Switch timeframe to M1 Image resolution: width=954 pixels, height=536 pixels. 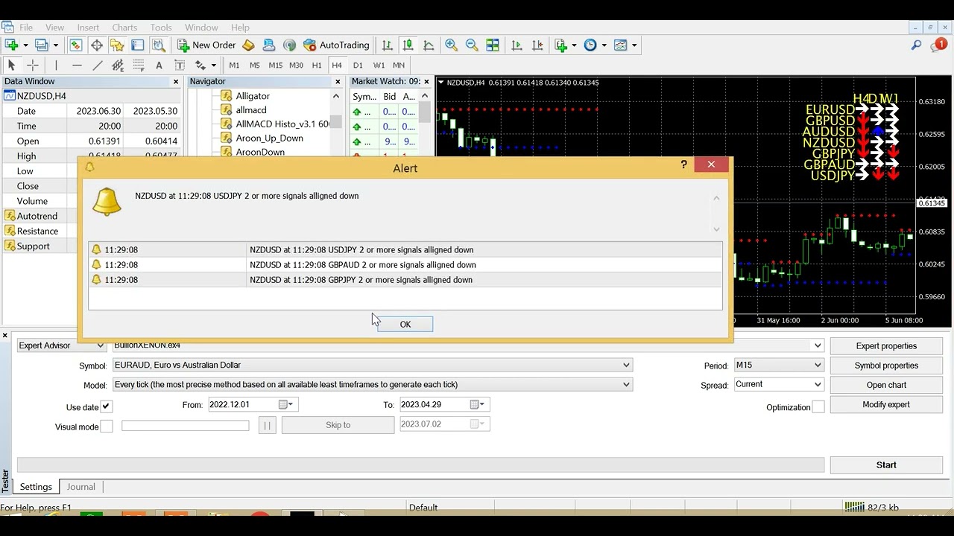pyautogui.click(x=234, y=66)
